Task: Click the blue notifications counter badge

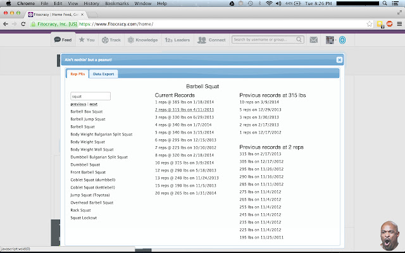Action: (x=342, y=40)
